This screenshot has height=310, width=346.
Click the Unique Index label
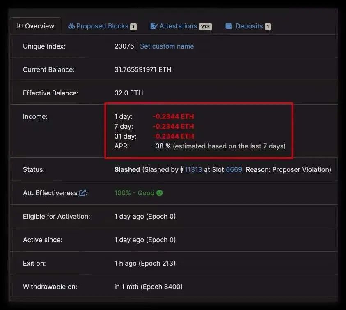click(44, 46)
